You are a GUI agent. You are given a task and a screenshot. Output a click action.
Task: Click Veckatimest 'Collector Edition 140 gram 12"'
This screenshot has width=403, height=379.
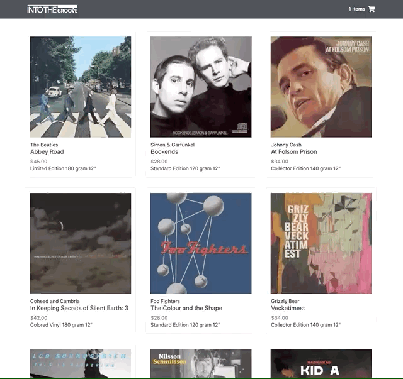[x=305, y=325]
